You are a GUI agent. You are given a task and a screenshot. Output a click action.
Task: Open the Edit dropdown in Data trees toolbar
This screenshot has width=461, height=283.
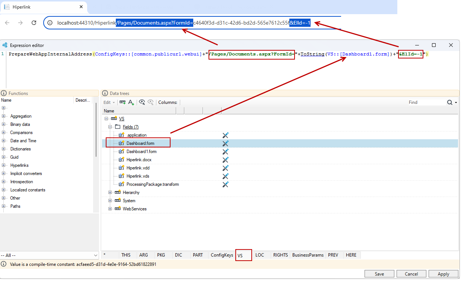click(109, 102)
